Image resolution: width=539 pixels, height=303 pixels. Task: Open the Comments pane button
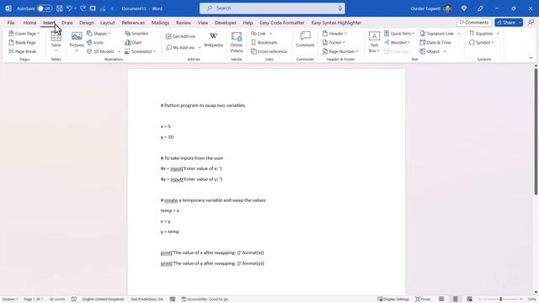473,23
